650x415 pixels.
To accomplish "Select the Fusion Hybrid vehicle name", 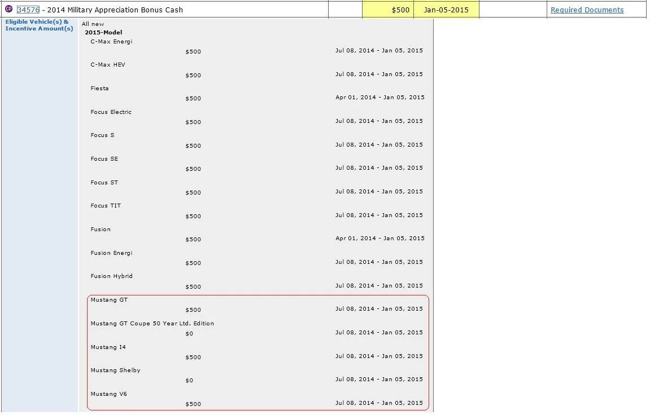I will coord(112,276).
